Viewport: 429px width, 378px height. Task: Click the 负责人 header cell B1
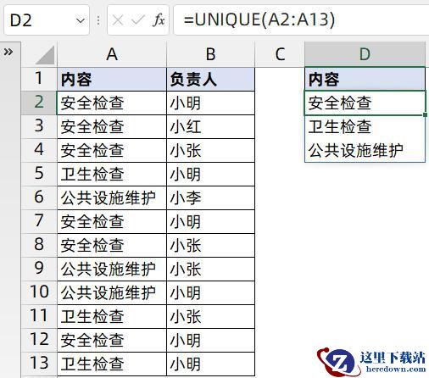pyautogui.click(x=211, y=80)
